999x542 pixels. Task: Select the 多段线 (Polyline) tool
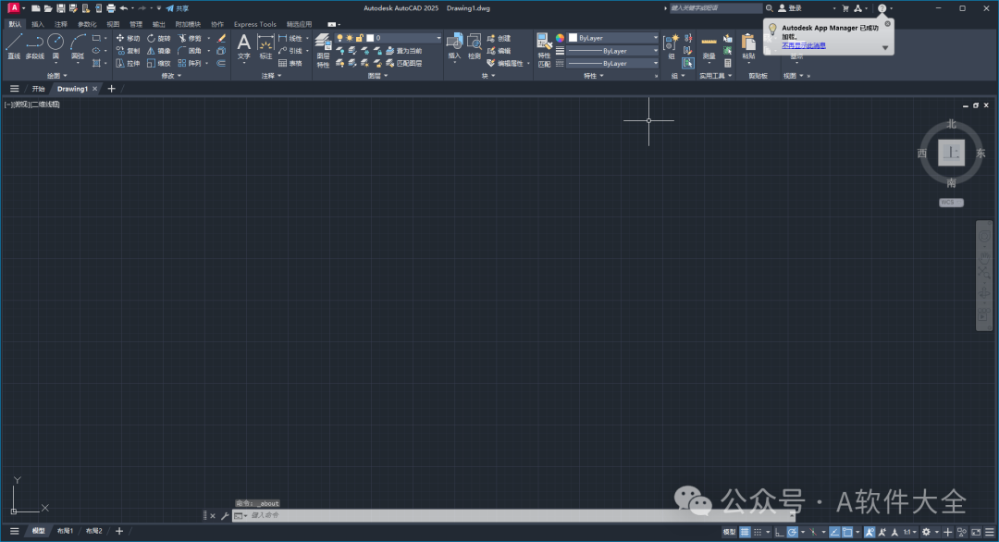coord(34,46)
